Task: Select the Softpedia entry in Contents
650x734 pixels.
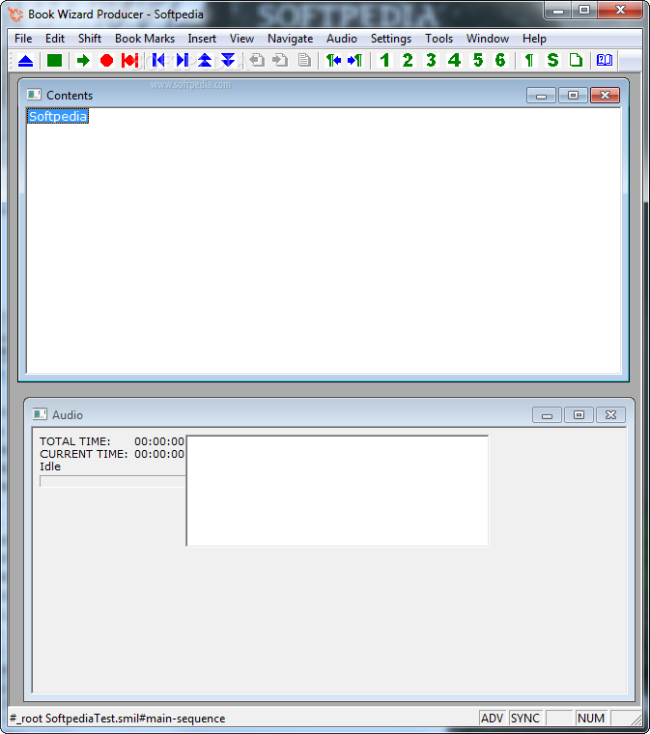Action: pyautogui.click(x=58, y=116)
